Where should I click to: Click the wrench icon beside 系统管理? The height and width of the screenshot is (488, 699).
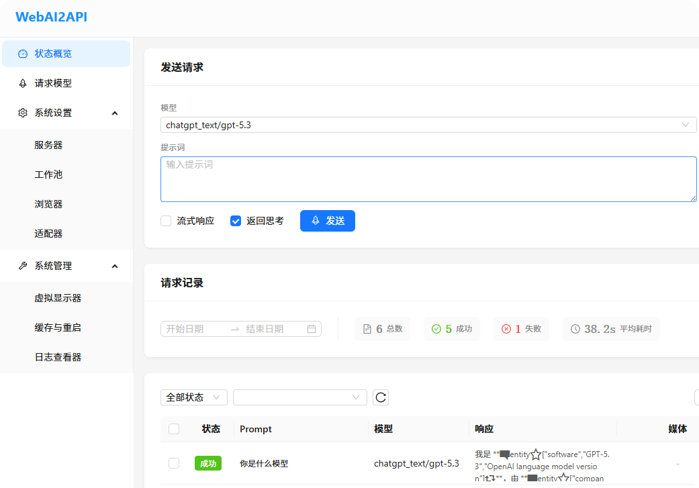pos(23,266)
